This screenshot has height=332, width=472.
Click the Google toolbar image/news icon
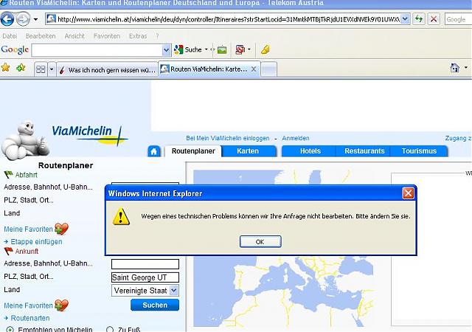pyautogui.click(x=222, y=49)
